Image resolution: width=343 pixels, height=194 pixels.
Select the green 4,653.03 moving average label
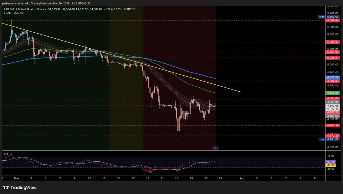[x=333, y=93]
